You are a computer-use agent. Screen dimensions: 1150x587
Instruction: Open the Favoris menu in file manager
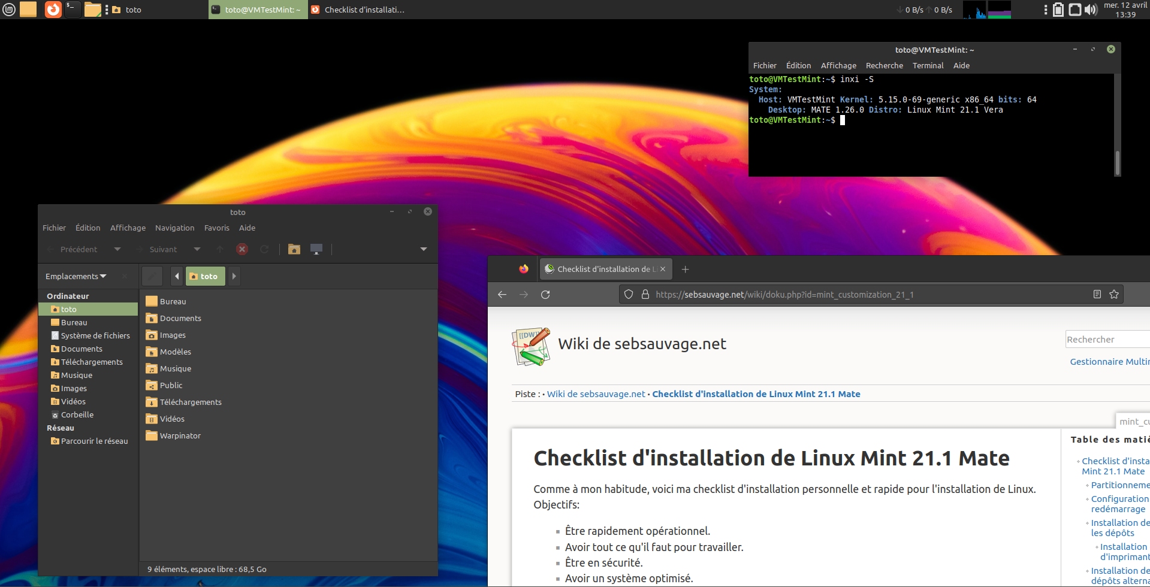tap(216, 228)
